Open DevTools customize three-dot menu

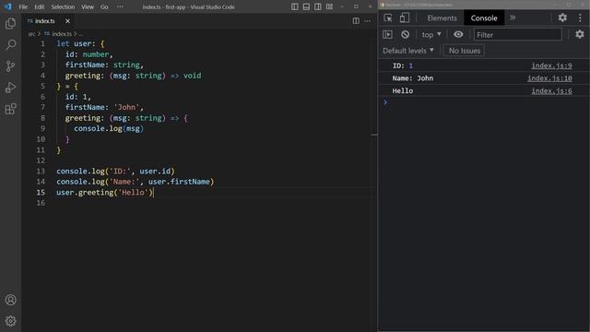(580, 18)
